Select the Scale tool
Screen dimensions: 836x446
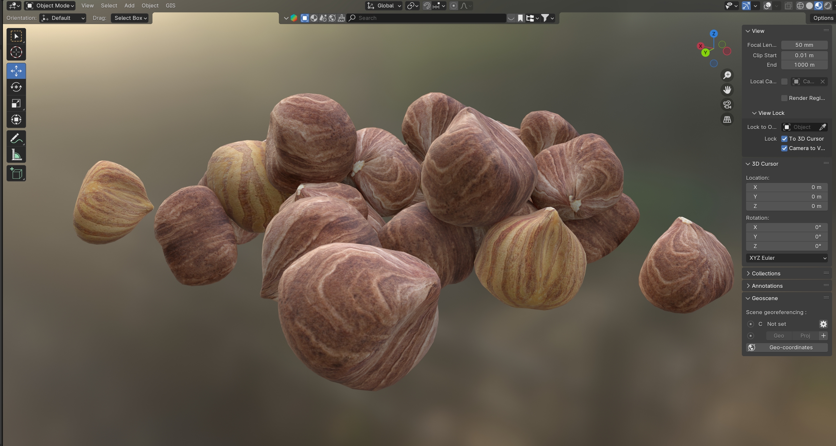point(16,104)
